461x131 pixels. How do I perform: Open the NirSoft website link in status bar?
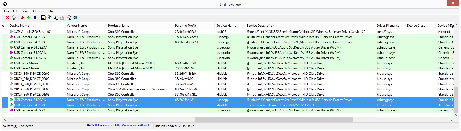point(132,125)
